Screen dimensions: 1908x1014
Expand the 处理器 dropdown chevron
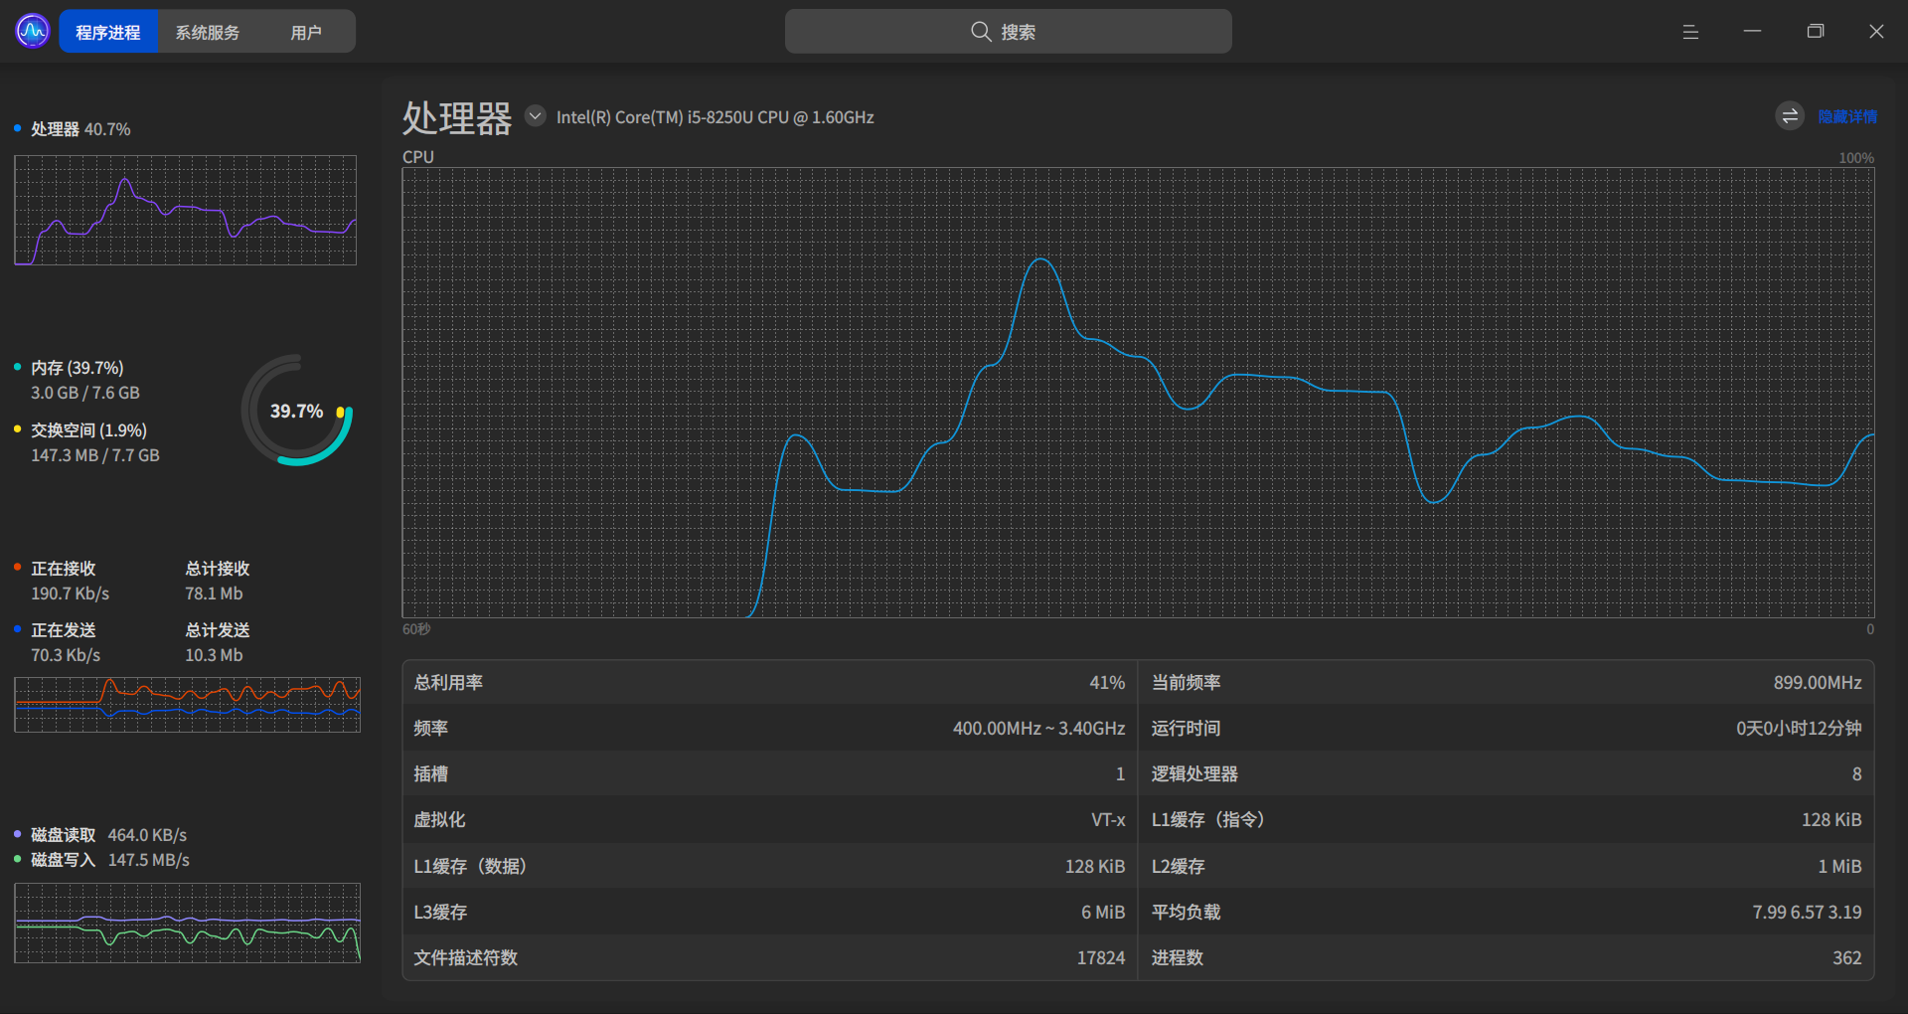coord(535,116)
